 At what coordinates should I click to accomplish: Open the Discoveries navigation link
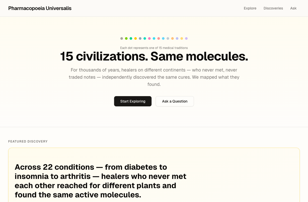click(273, 8)
